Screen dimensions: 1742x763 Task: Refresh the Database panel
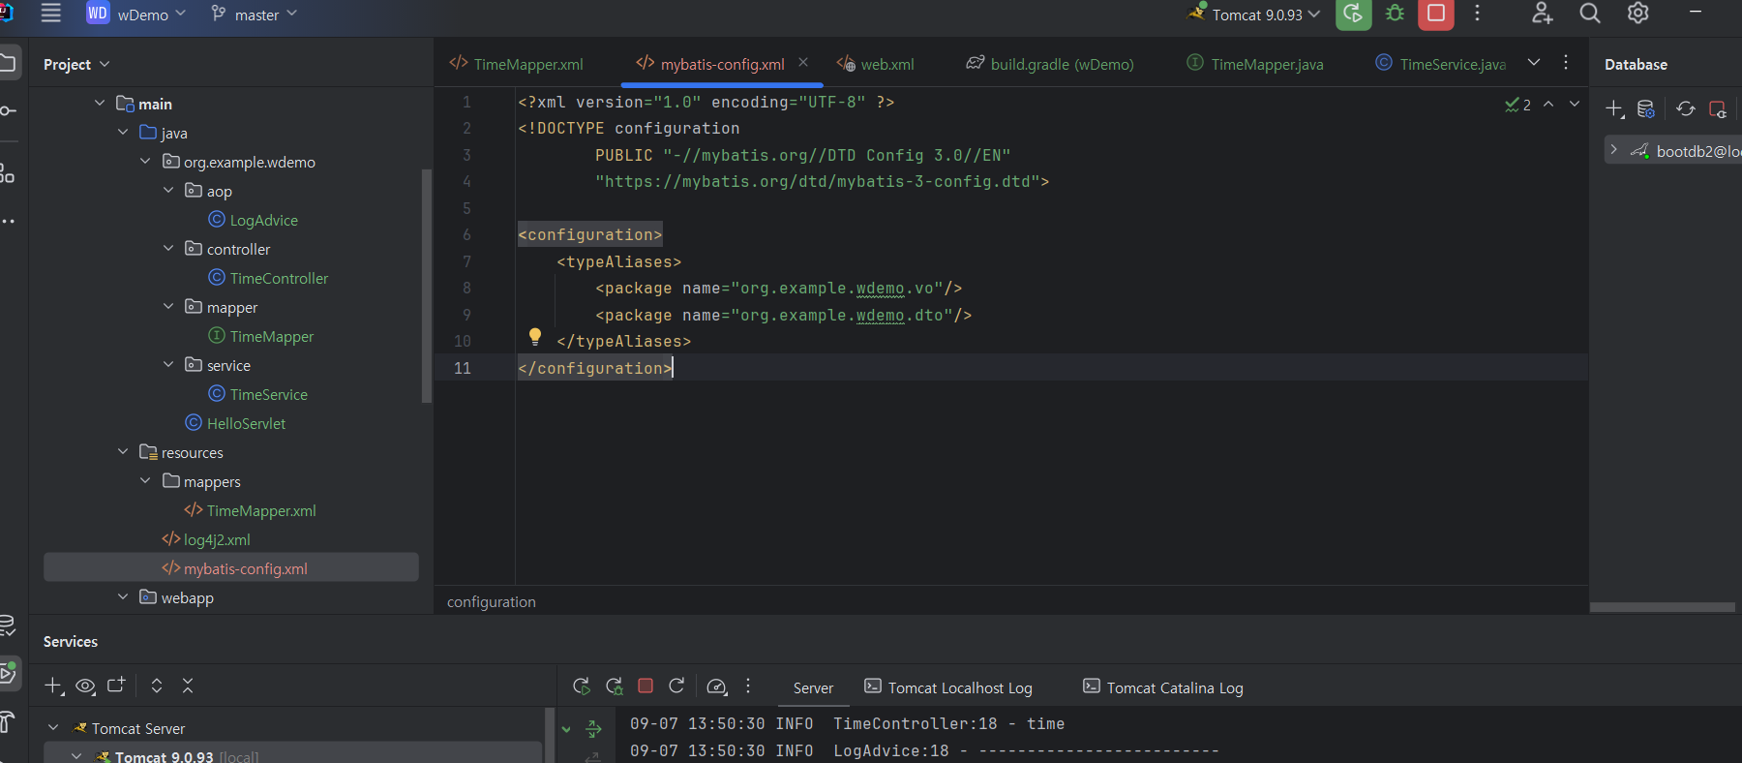coord(1686,108)
